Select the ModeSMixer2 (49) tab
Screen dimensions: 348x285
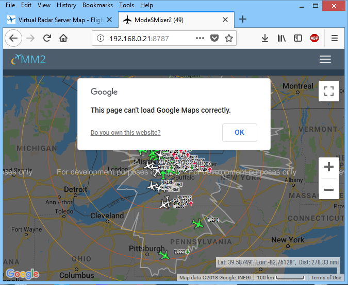click(176, 20)
